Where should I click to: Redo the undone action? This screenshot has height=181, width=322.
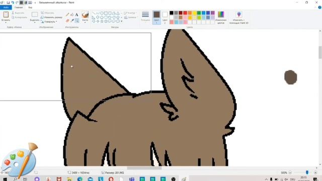pos(17,3)
